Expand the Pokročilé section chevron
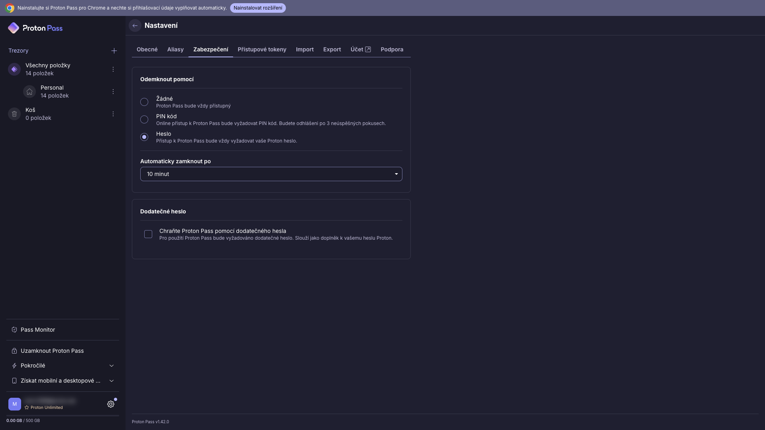This screenshot has width=765, height=430. [112, 365]
